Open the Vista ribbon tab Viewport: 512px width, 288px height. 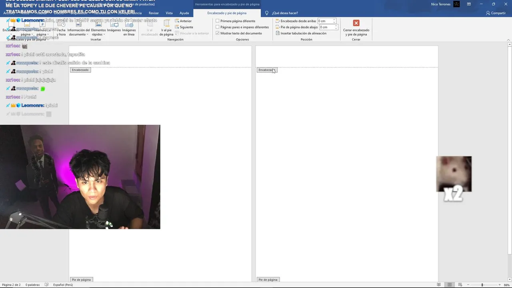click(169, 13)
